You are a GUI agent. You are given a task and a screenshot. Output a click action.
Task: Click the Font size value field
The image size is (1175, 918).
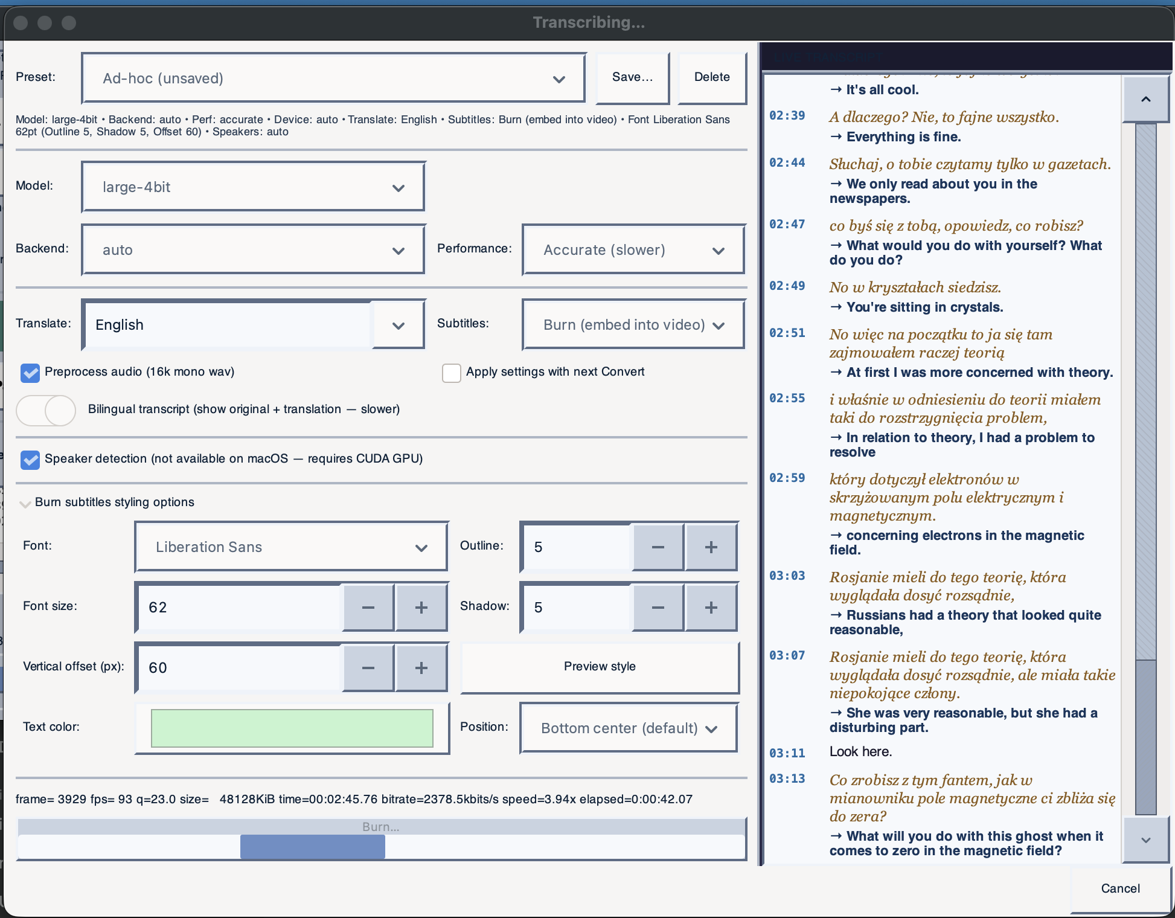239,608
